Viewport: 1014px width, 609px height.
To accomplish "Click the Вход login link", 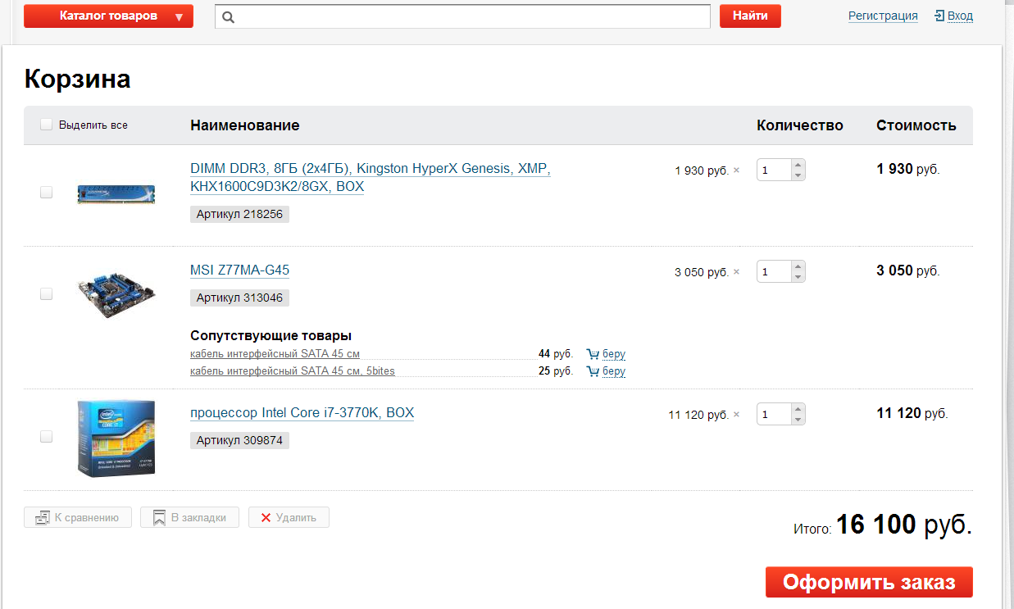I will click(960, 16).
